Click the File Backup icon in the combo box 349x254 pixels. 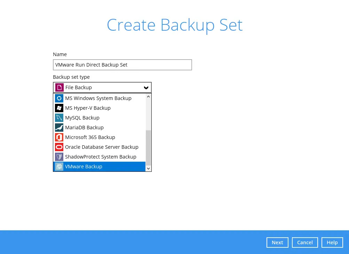(60, 87)
